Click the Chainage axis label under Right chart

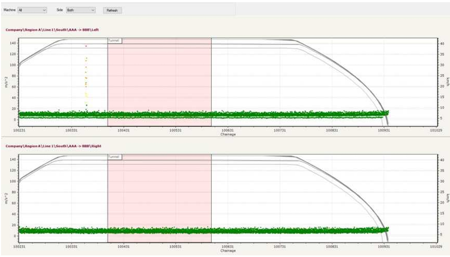pos(228,250)
